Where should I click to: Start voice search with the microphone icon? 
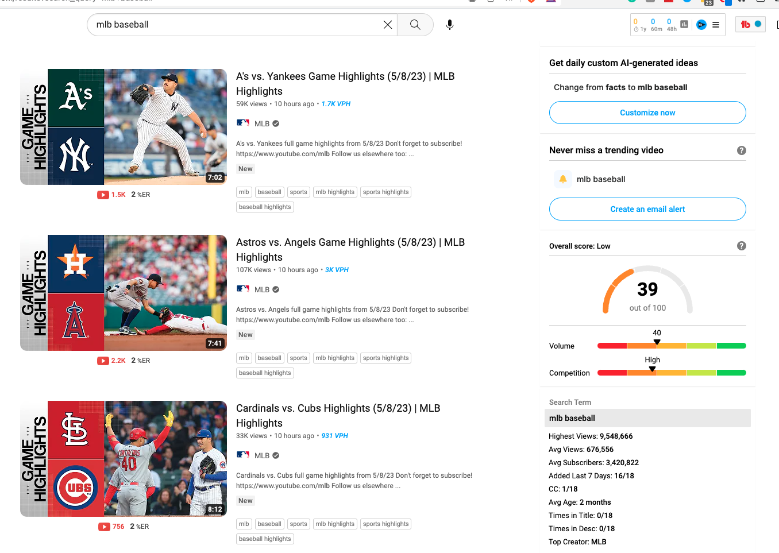[x=450, y=25]
